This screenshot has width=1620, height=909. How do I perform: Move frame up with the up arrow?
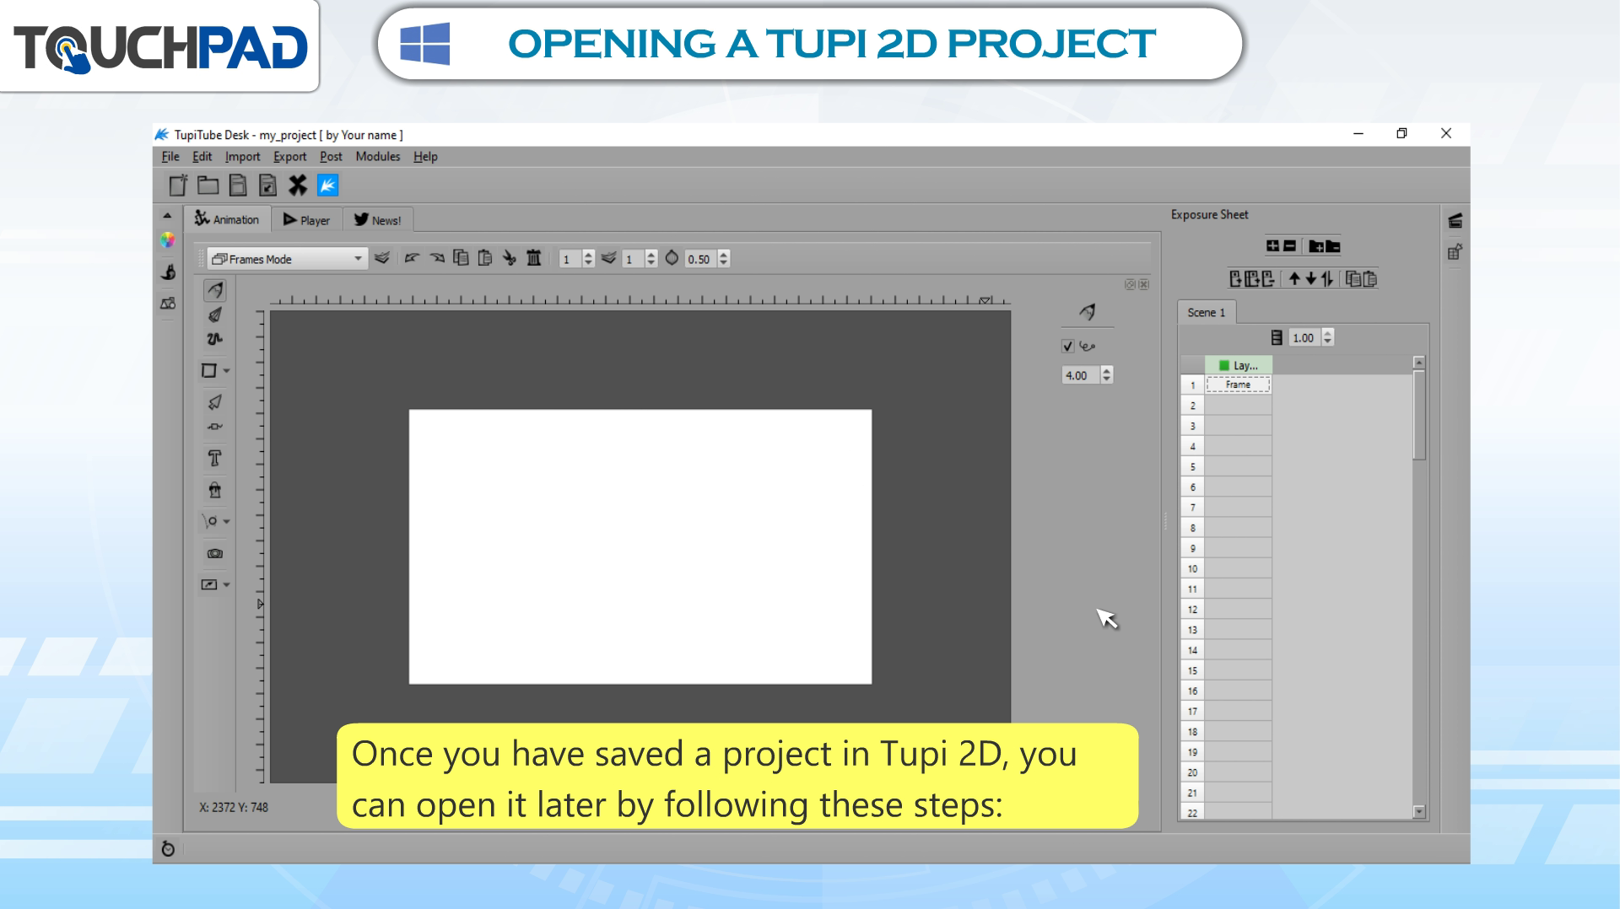[1294, 279]
